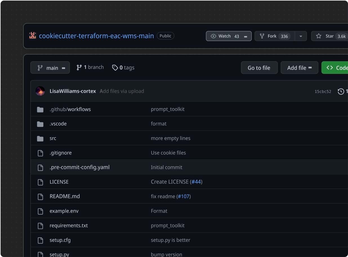Viewport: 348px width, 257px height.
Task: Click the star icon on the Star button
Action: click(318, 36)
